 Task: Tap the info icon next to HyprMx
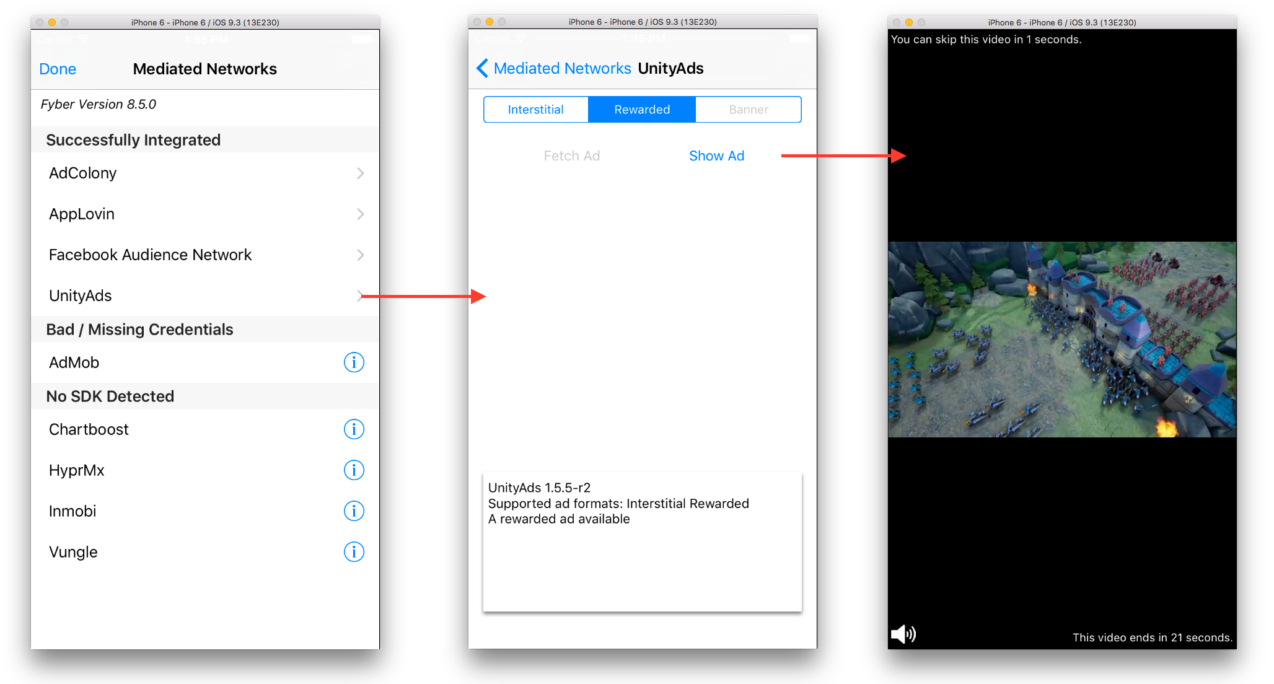pyautogui.click(x=354, y=470)
